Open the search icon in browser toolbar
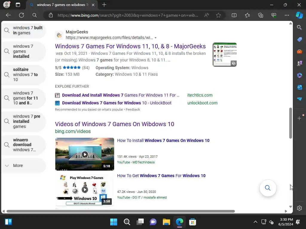The width and height of the screenshot is (306, 229). [x=35, y=15]
